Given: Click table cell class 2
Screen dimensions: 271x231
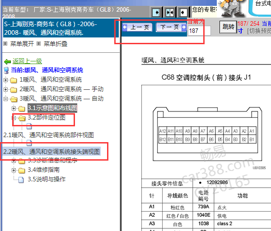Looking at the screenshot, I should tap(224, 224).
